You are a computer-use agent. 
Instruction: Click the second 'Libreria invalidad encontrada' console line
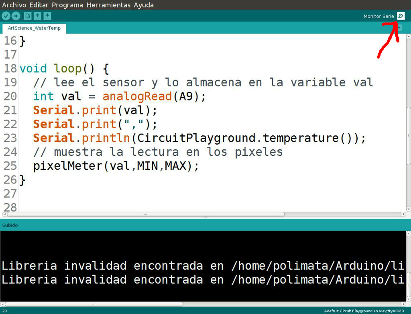click(x=203, y=279)
